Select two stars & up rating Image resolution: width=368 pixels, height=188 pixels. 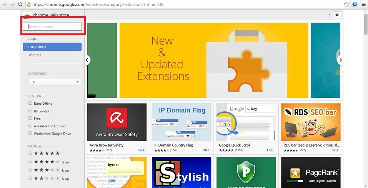point(30,178)
